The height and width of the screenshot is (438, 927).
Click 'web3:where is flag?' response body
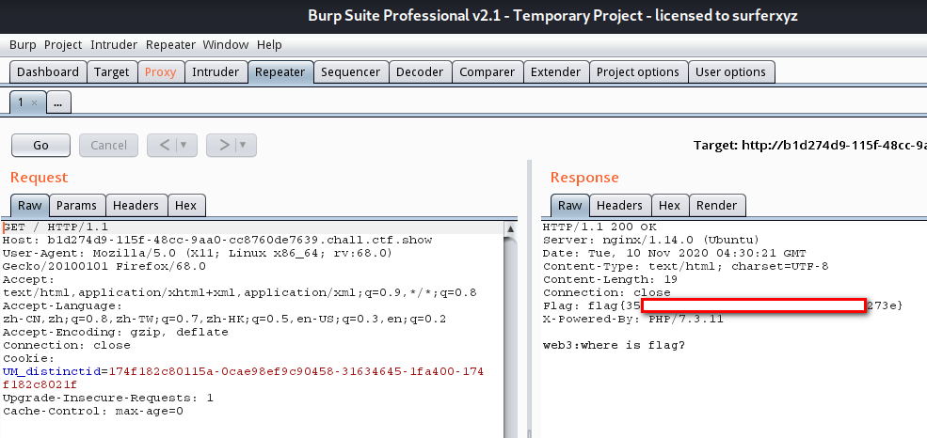point(614,345)
